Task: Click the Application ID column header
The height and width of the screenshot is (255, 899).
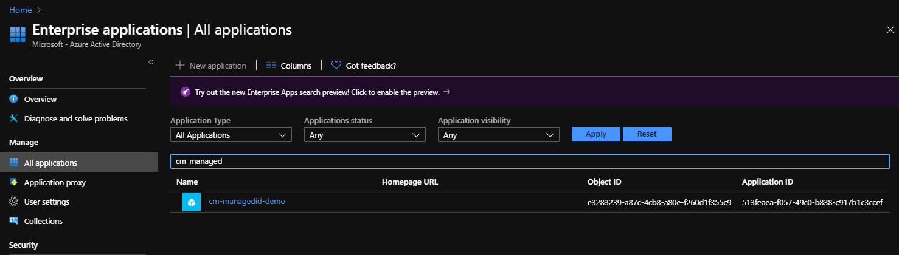Action: coord(768,182)
